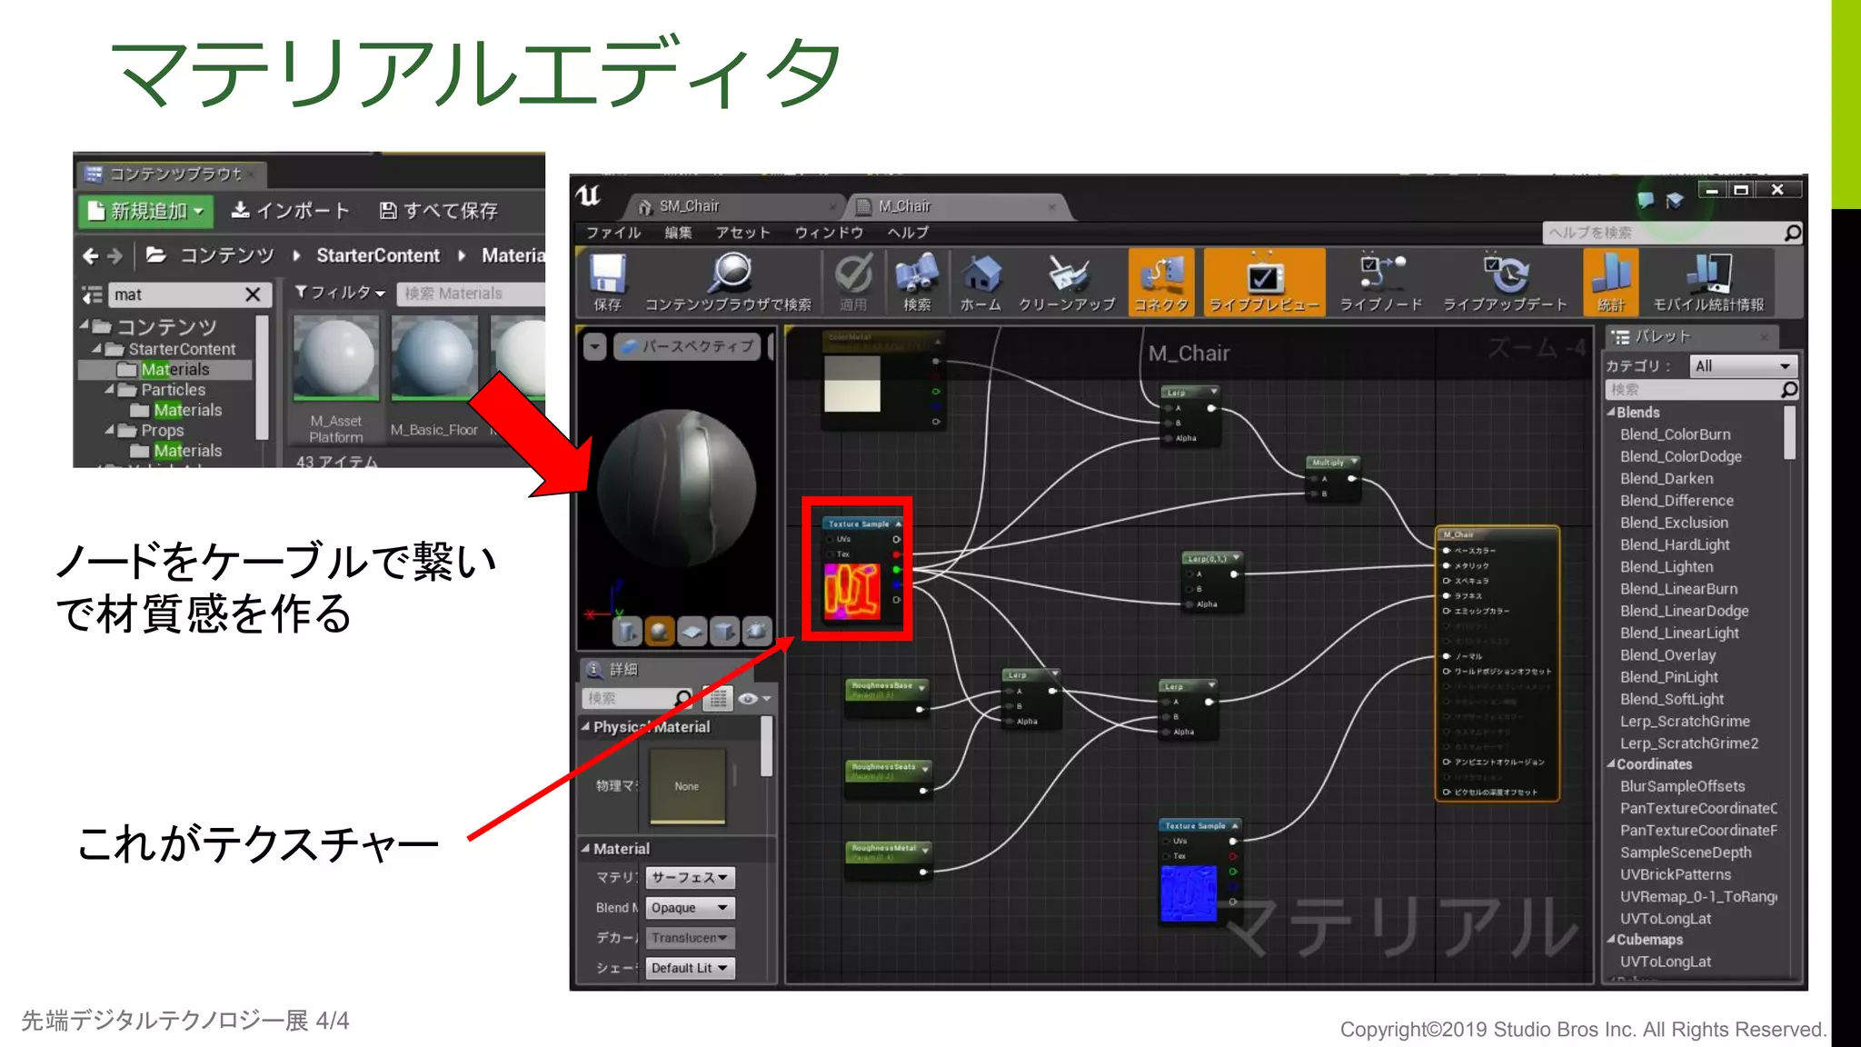
Task: Open the カテゴリ All dropdown in palette
Action: pos(1743,365)
